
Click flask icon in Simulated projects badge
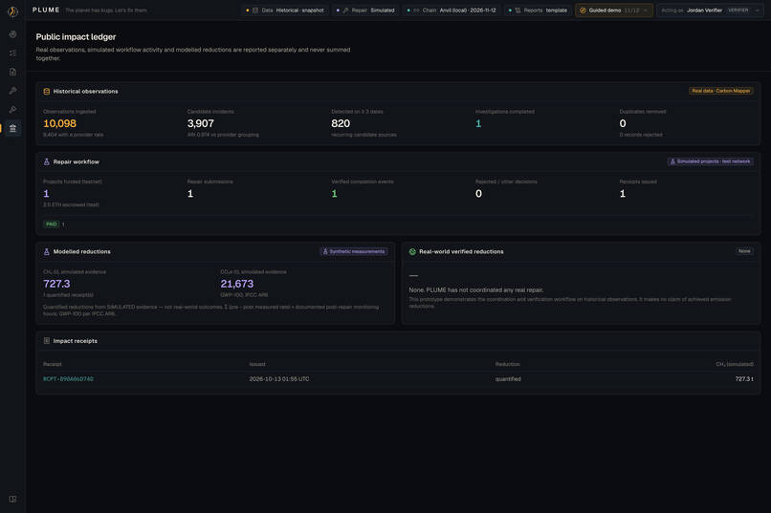point(672,161)
